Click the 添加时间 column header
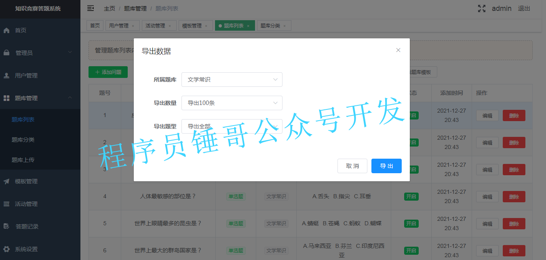546x260 pixels. [451, 93]
